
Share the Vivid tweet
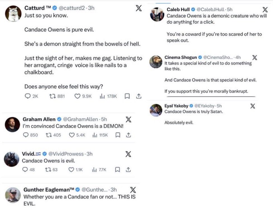[x=128, y=169]
